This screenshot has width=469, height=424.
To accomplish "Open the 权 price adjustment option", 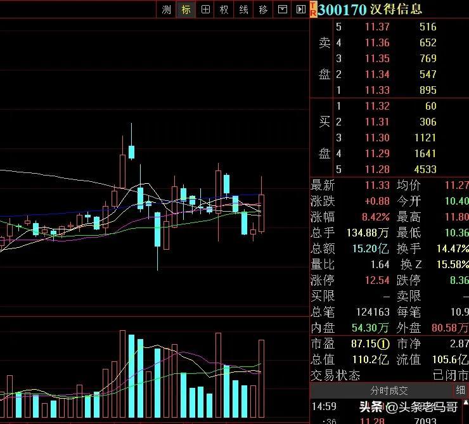I will (224, 10).
